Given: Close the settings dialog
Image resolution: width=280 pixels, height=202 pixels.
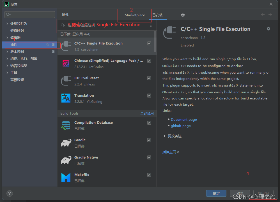Looking at the screenshot, I should point(271,4).
